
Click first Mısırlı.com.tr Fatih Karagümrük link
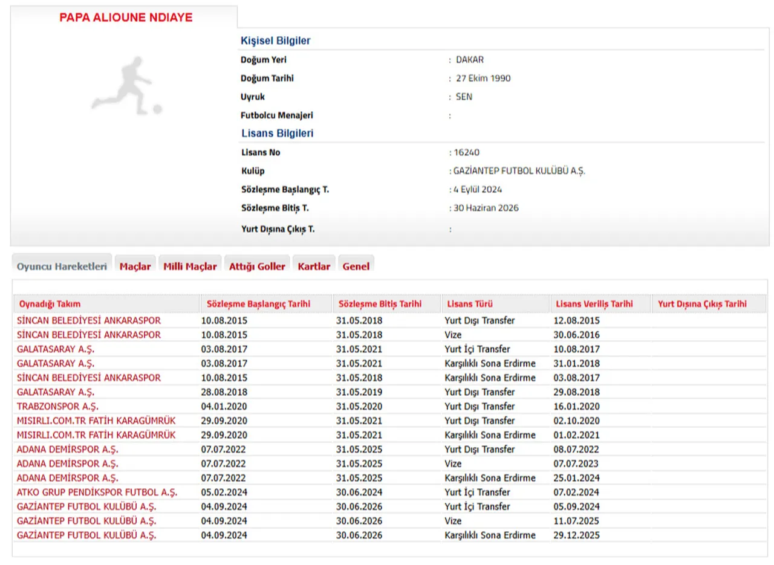[x=96, y=421]
